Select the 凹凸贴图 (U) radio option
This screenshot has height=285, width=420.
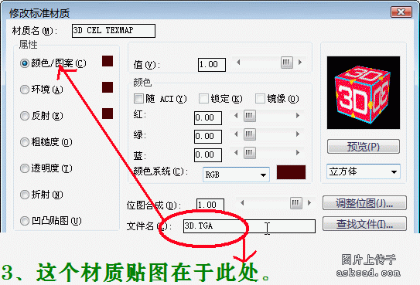(25, 221)
